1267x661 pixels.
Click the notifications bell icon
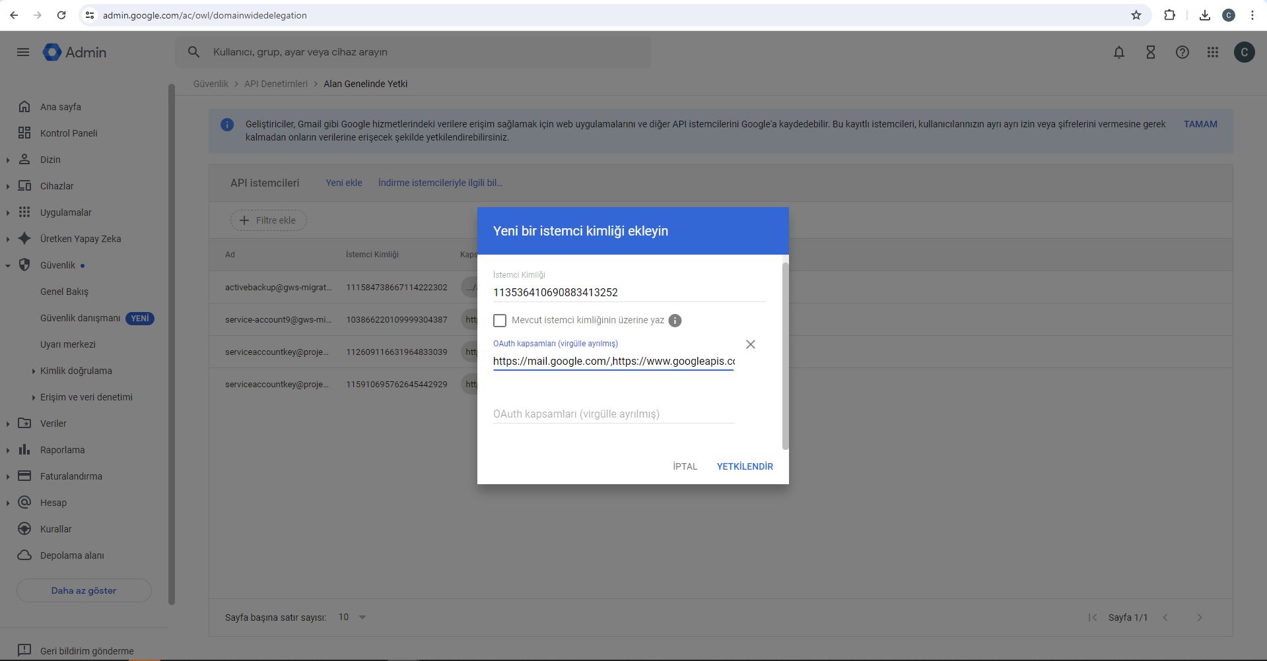(1118, 52)
